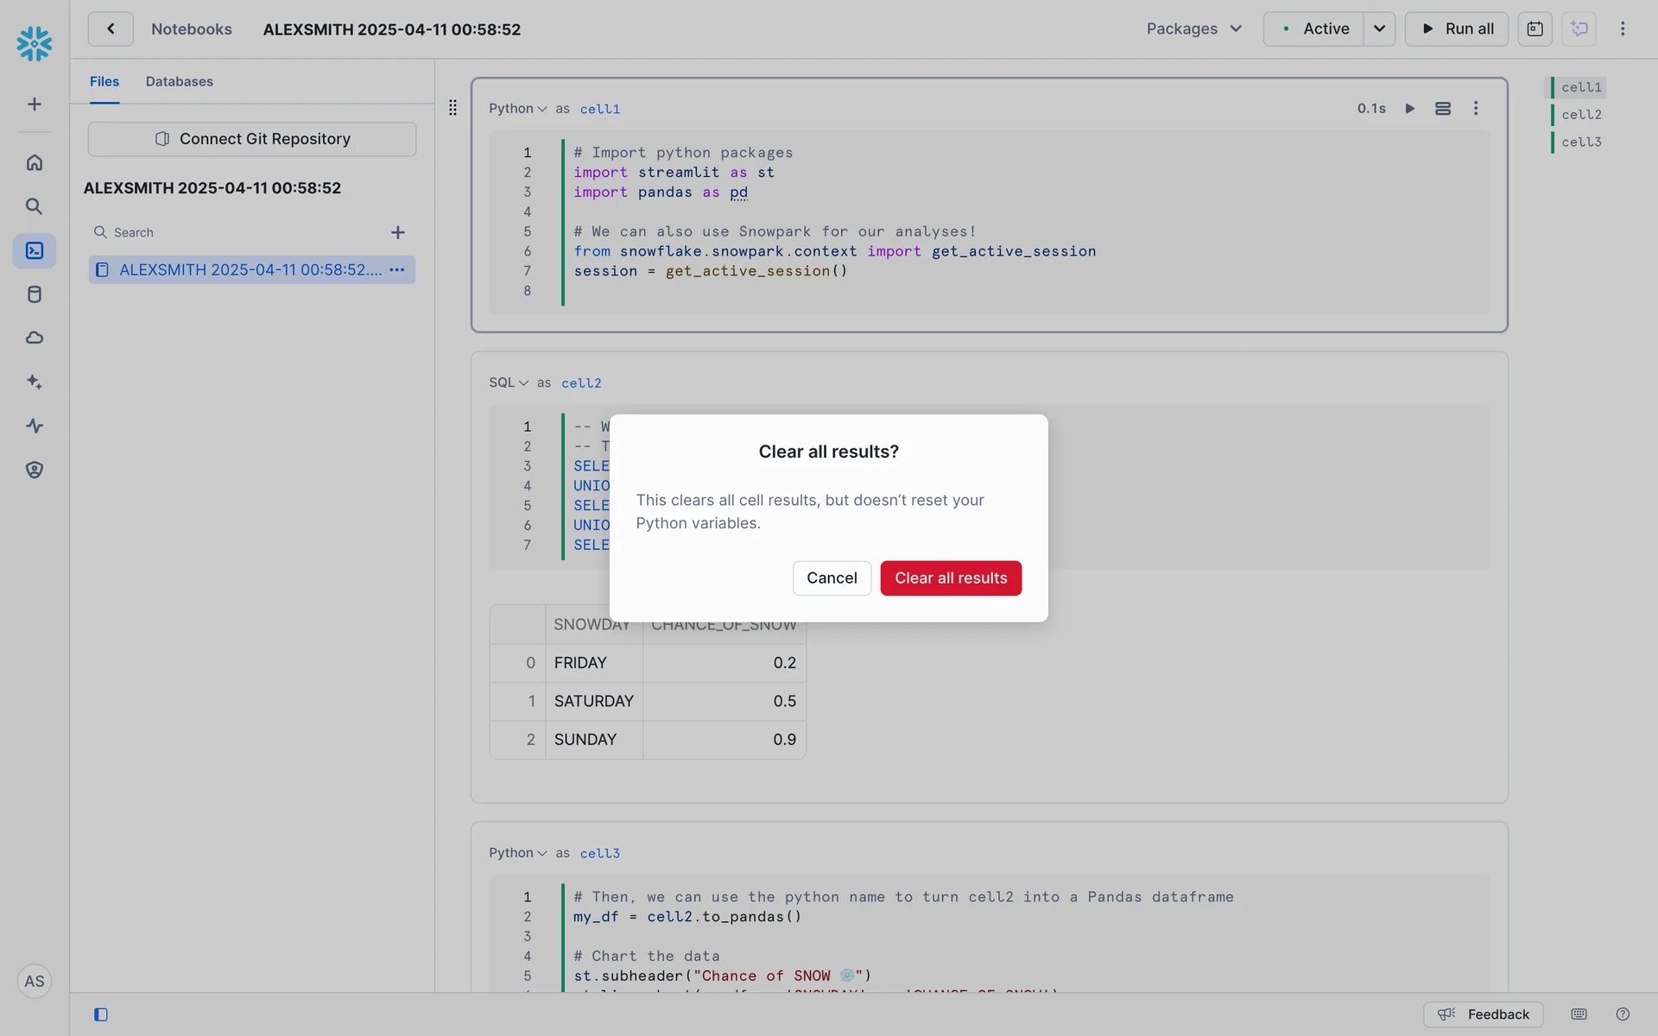
Task: Open the Data database sidebar icon
Action: 35,294
